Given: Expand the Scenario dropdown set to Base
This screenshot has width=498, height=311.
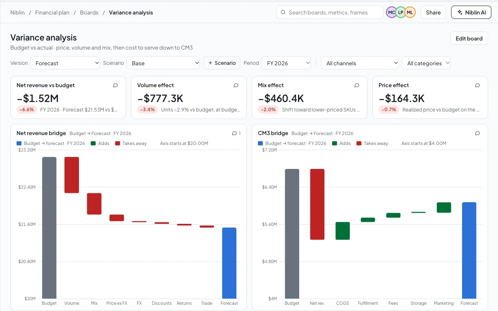Looking at the screenshot, I should pos(163,63).
